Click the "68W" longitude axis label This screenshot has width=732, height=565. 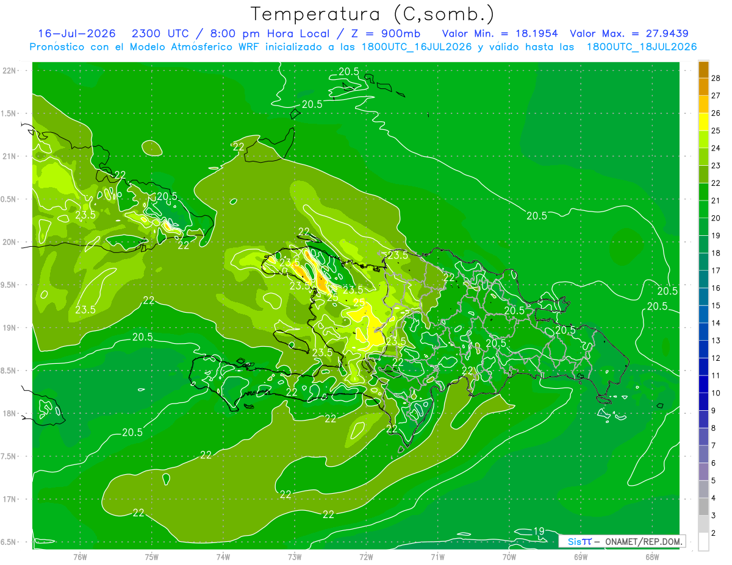pos(651,557)
